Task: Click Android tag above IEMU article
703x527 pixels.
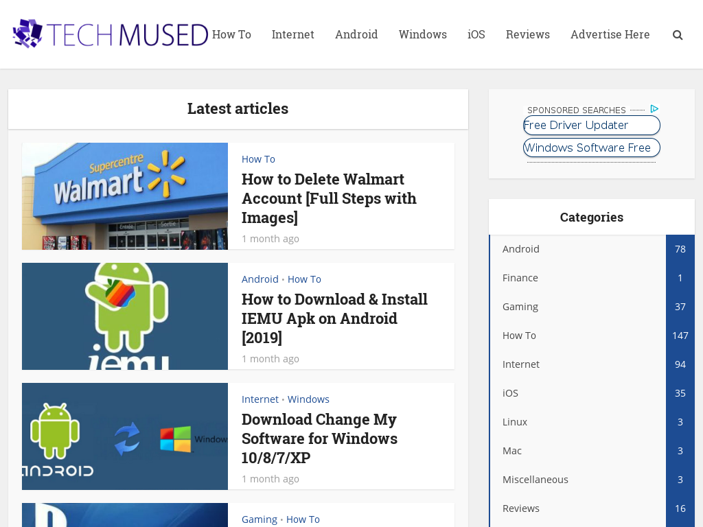Action: [260, 279]
